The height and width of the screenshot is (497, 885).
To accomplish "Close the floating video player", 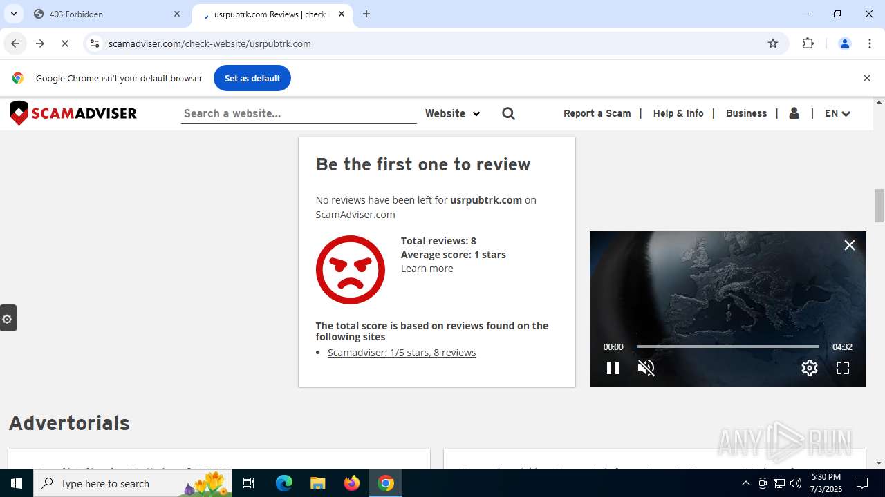I will pyautogui.click(x=850, y=245).
